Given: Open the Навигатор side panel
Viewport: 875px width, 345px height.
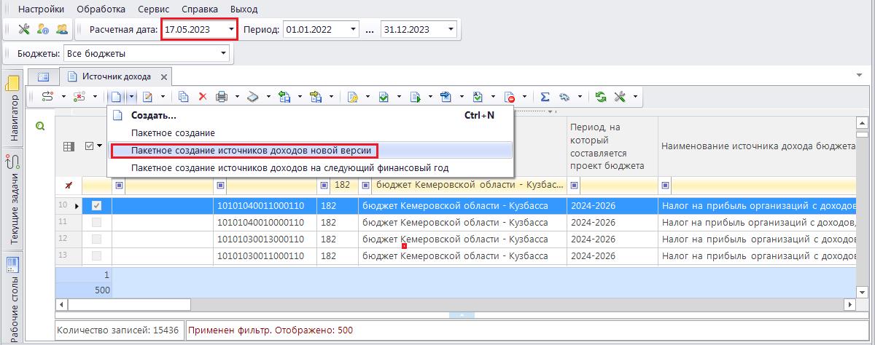Looking at the screenshot, I should click(12, 110).
